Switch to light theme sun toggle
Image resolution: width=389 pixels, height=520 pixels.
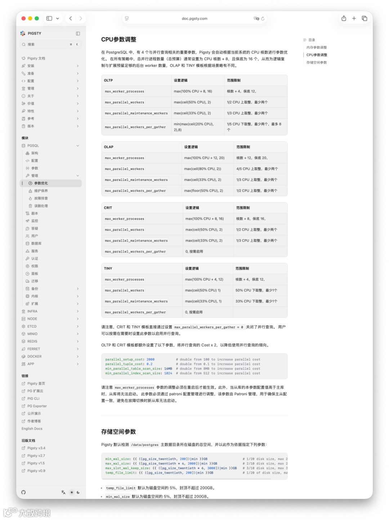click(x=72, y=492)
